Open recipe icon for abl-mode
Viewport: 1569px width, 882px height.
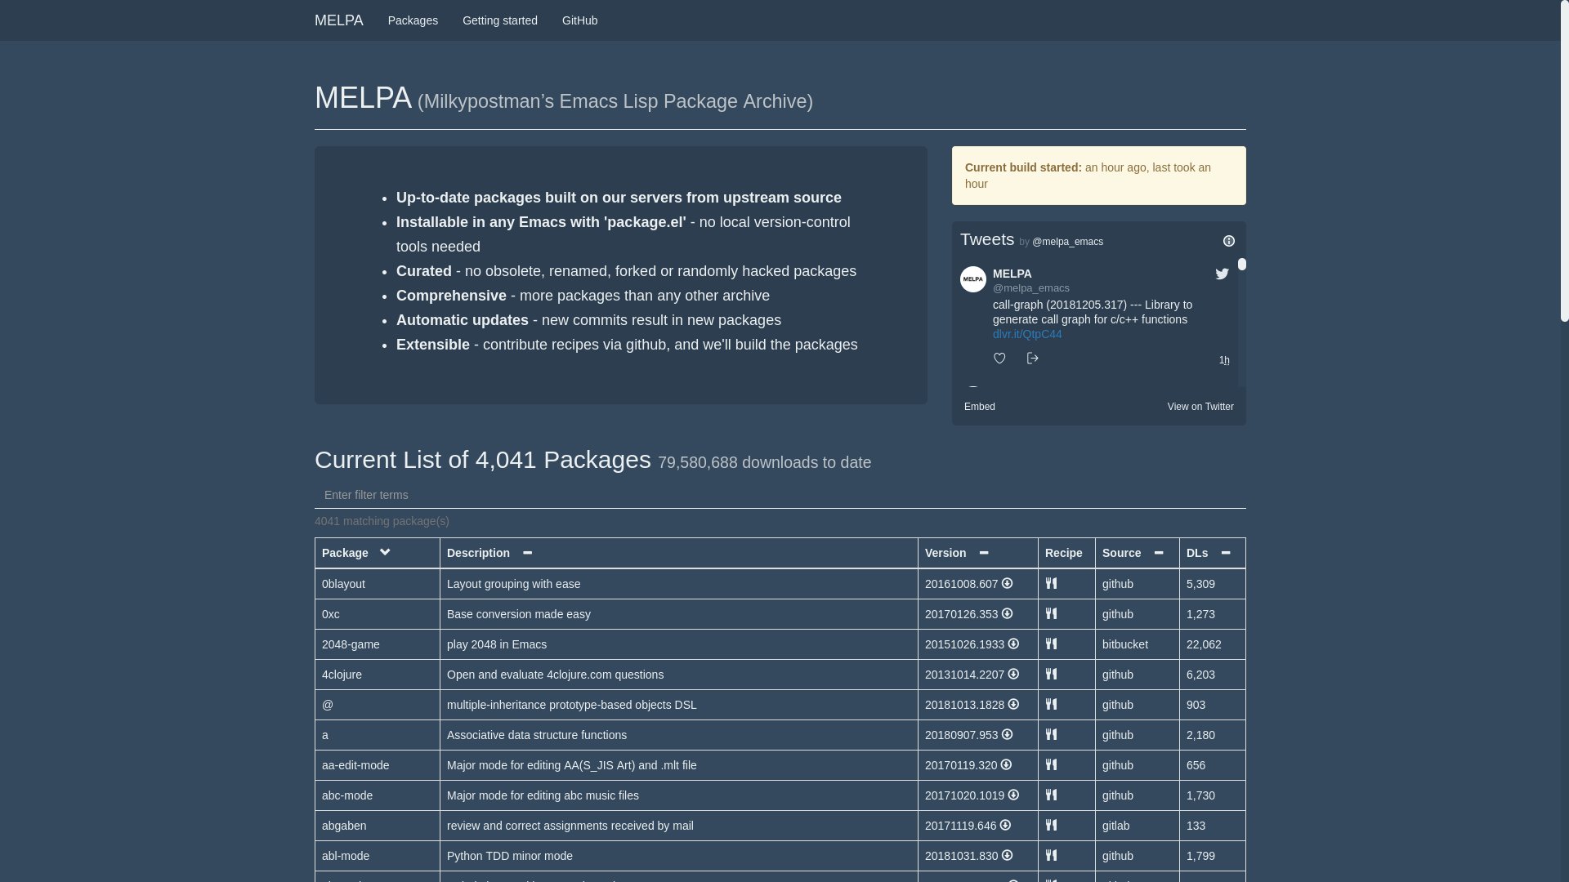(1051, 856)
